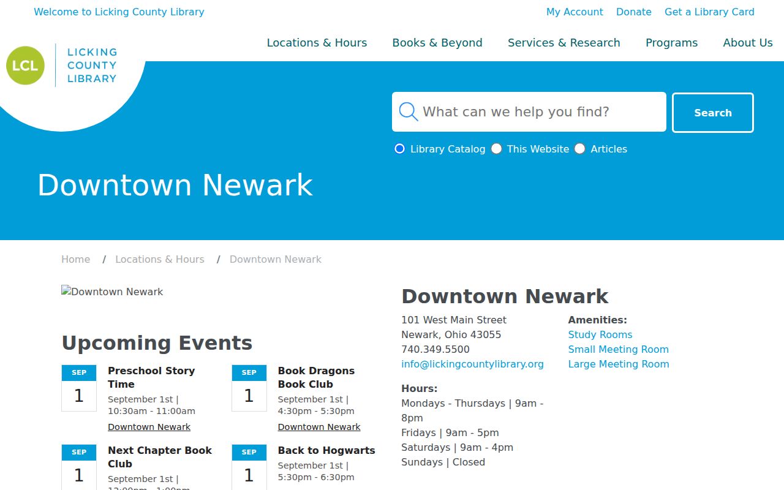
Task: Open Preschool Story Time event
Action: coord(151,377)
